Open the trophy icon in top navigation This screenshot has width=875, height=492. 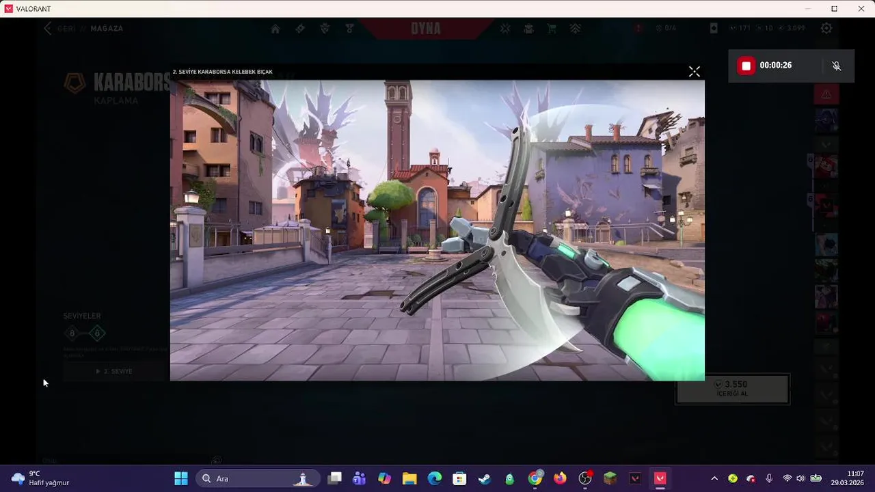[x=349, y=29]
